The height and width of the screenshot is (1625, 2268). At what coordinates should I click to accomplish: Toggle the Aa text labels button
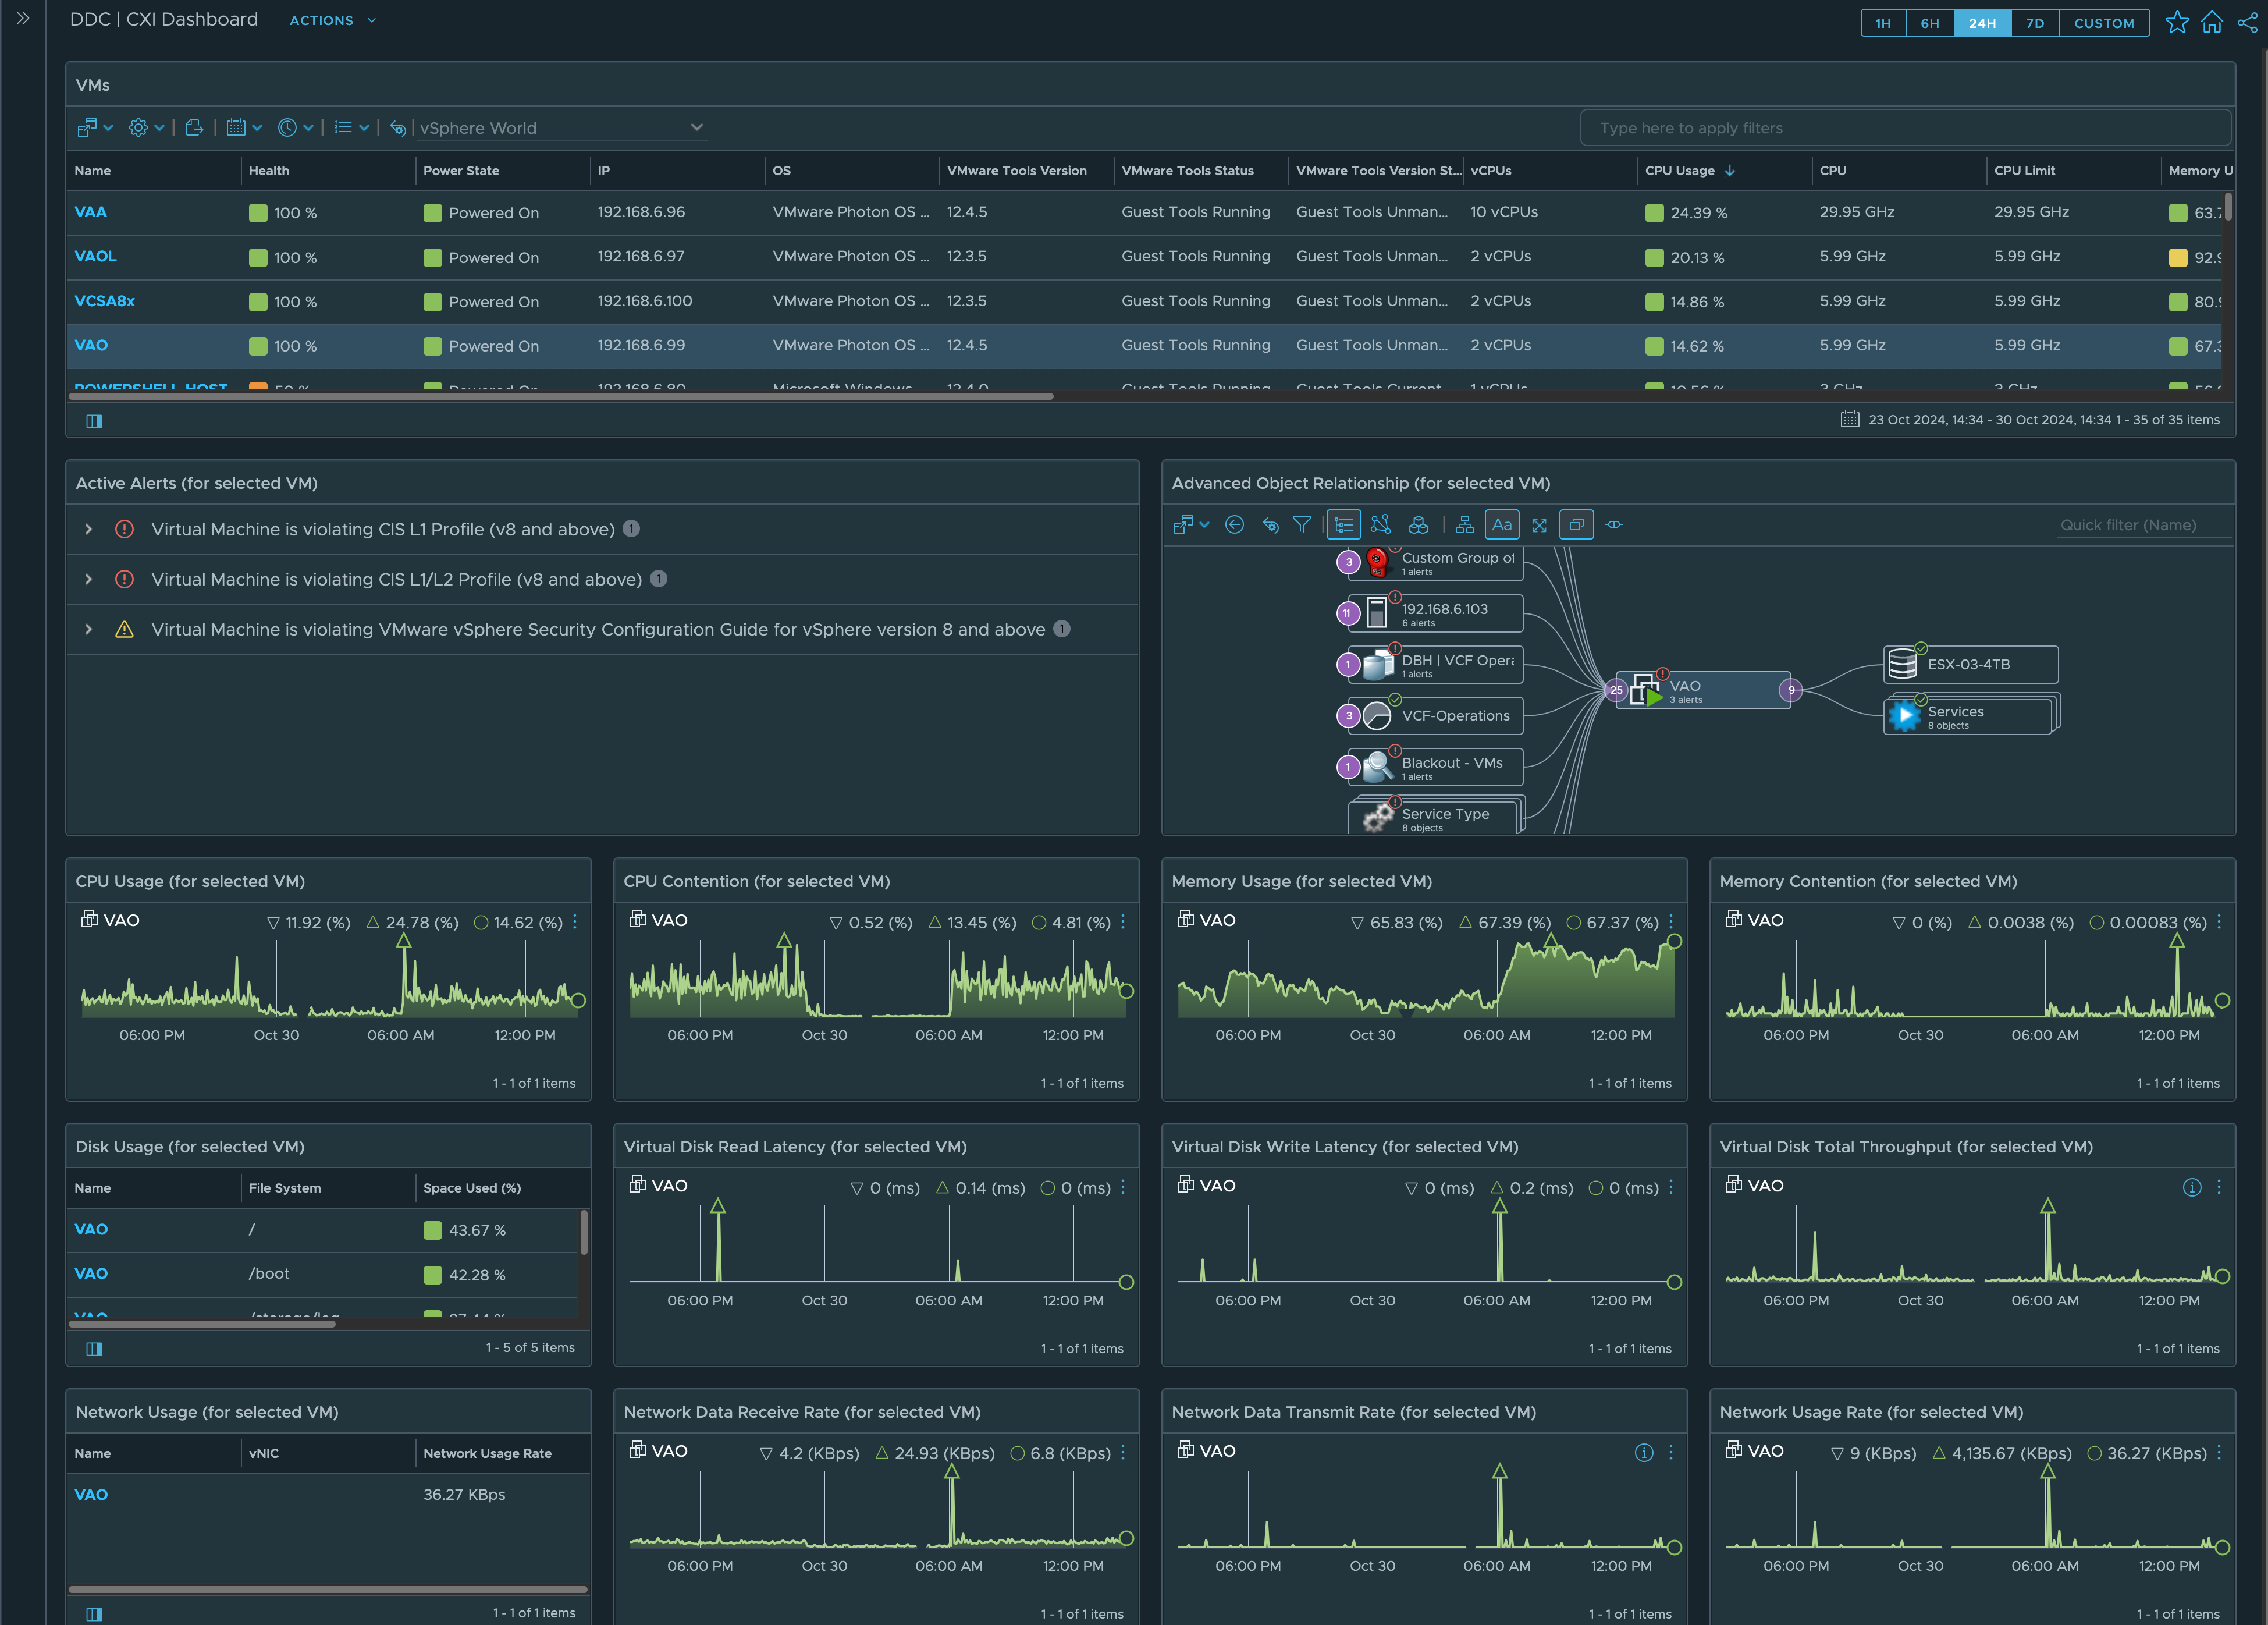click(1502, 524)
